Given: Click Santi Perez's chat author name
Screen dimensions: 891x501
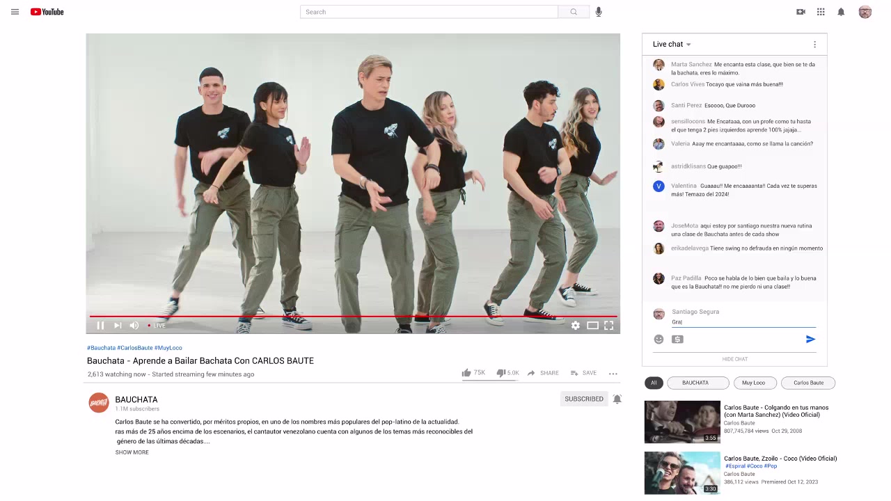Looking at the screenshot, I should 686,106.
